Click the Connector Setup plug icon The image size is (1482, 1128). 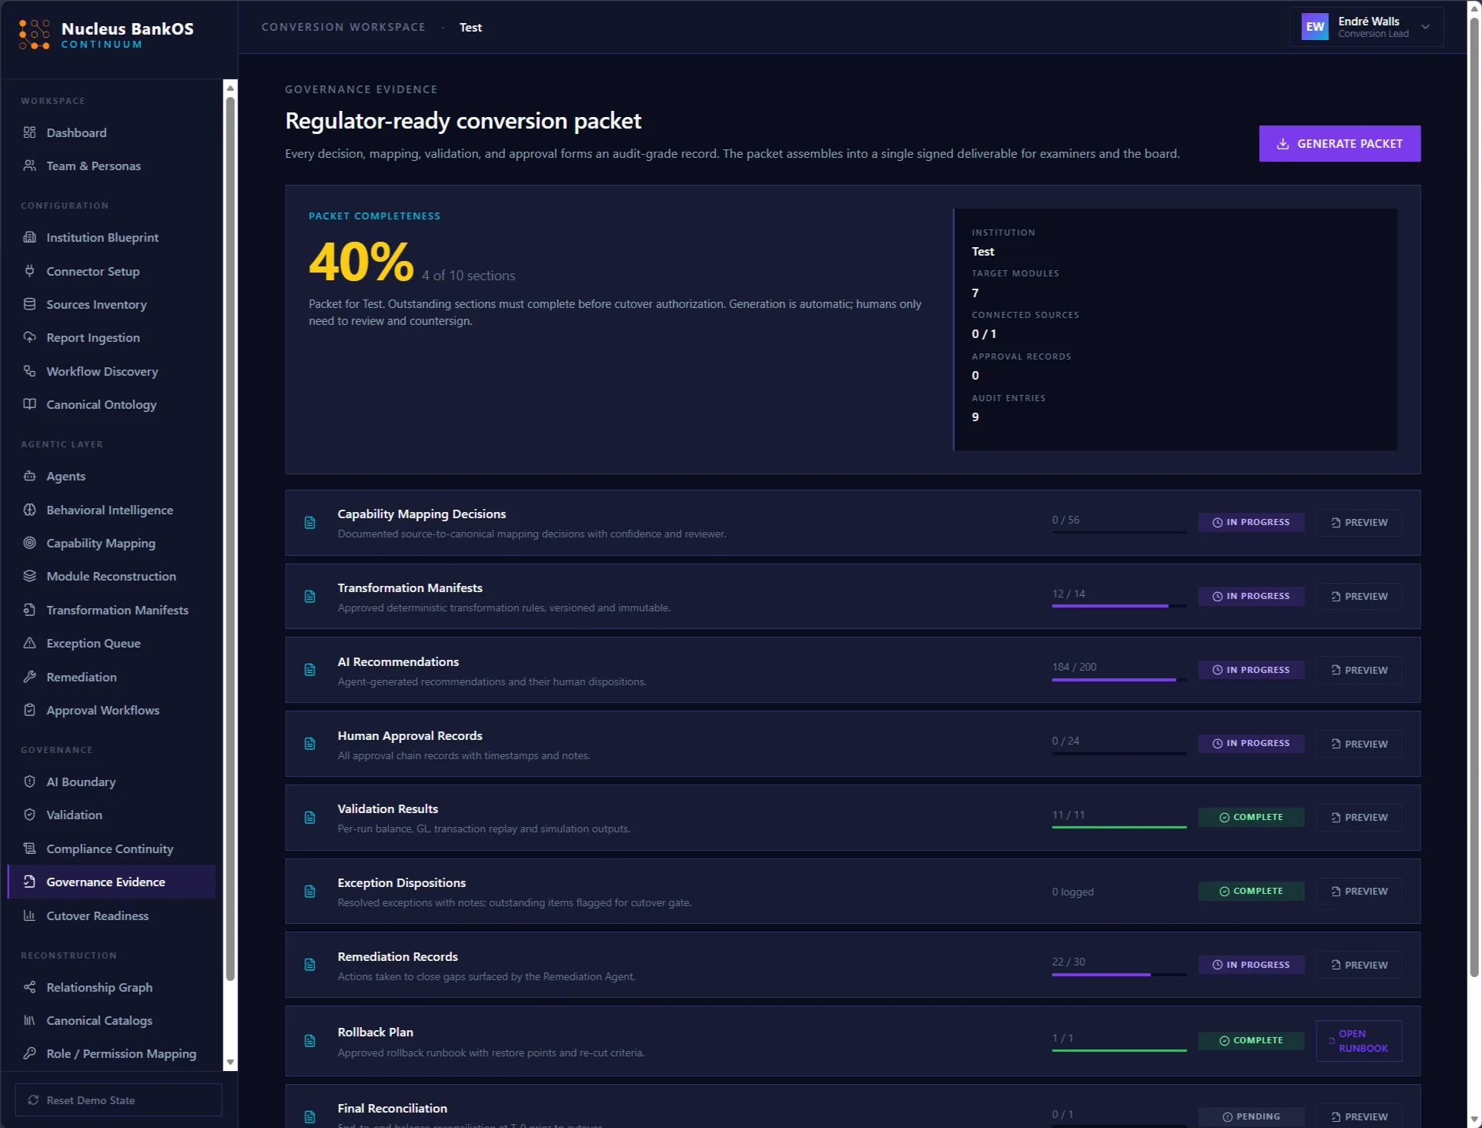29,271
